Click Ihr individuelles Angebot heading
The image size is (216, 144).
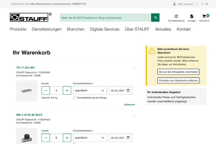coord(164,92)
